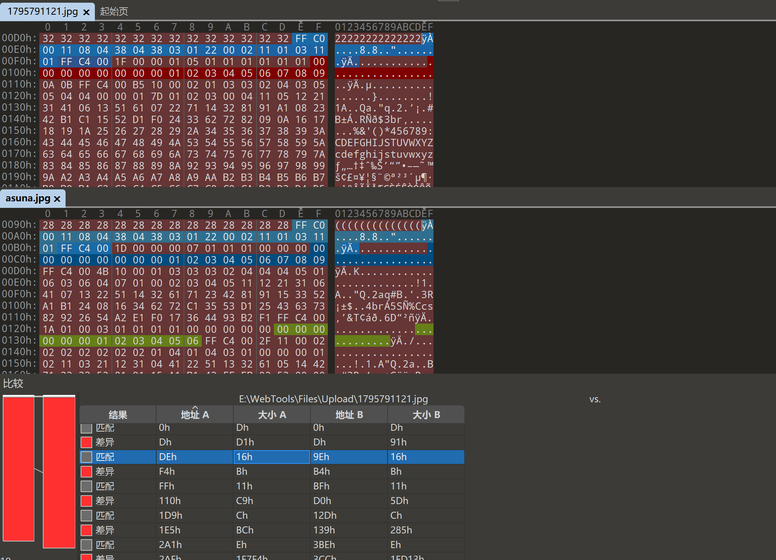The height and width of the screenshot is (560, 776).
Task: Click the 285h size B cell
Action: [426, 530]
